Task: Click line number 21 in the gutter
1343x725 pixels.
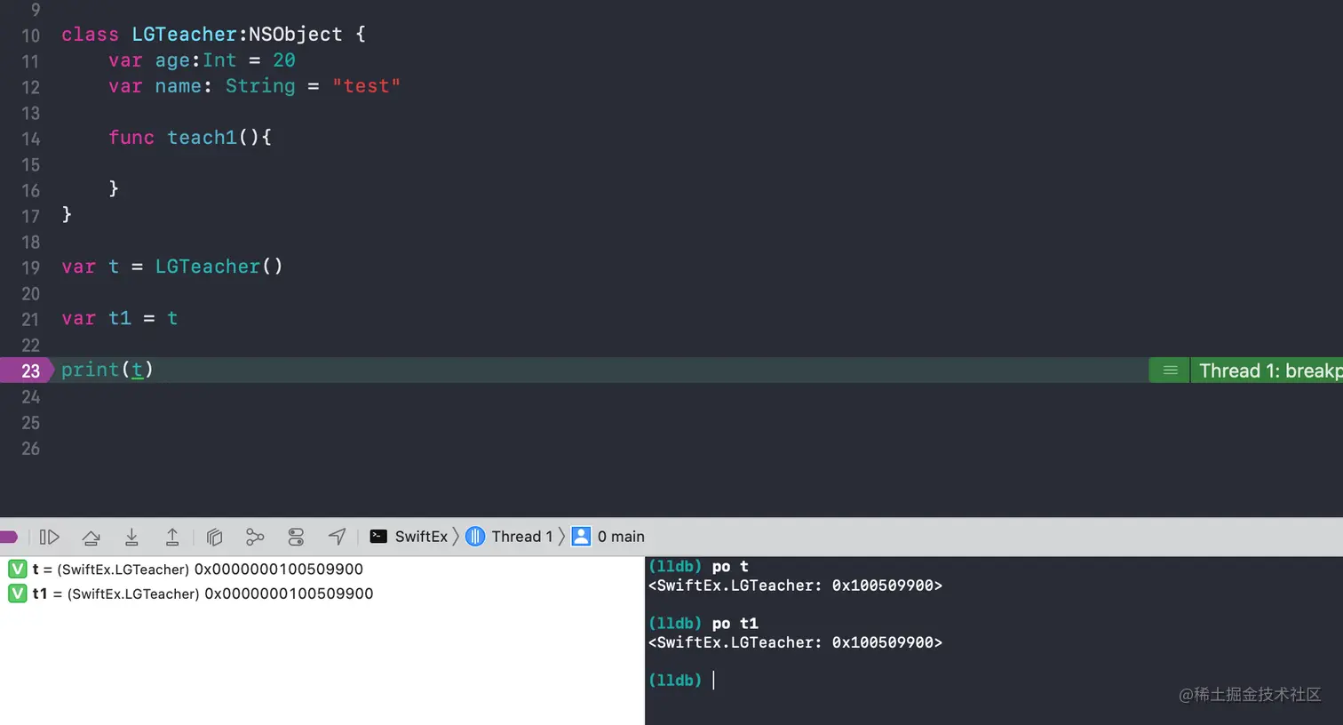Action: point(30,319)
